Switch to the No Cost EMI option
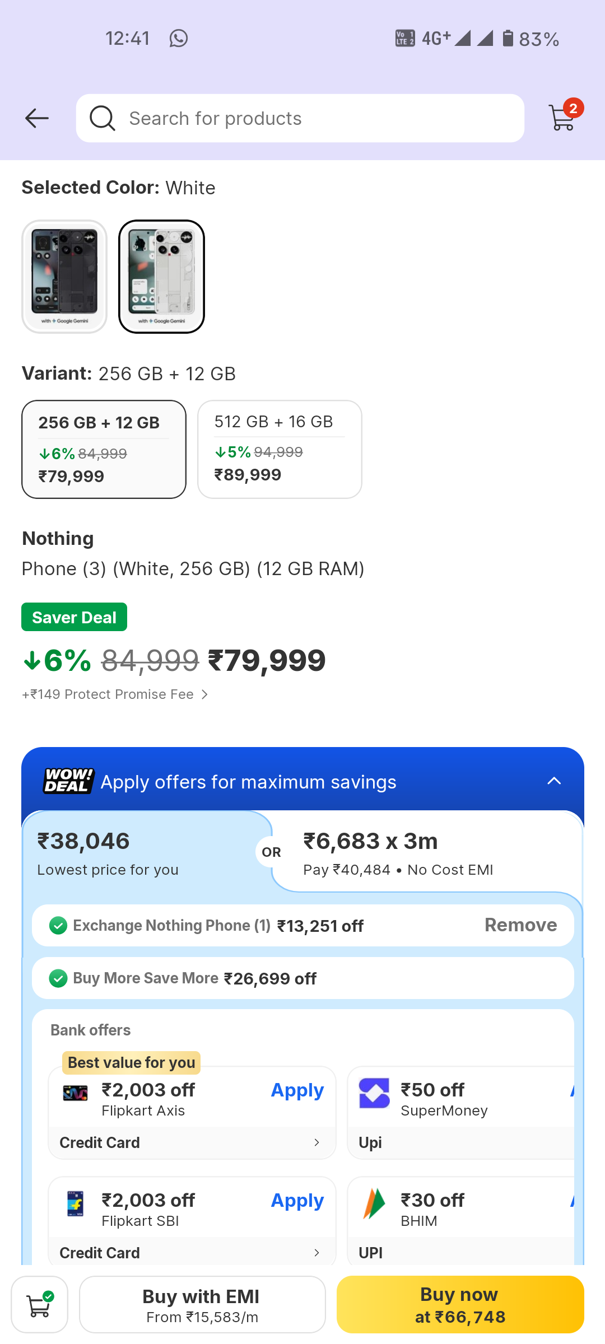 click(426, 852)
